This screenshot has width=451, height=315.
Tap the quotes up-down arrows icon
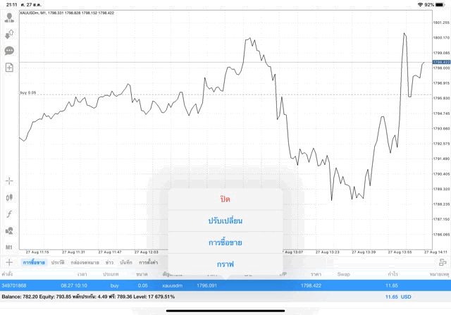click(x=9, y=34)
